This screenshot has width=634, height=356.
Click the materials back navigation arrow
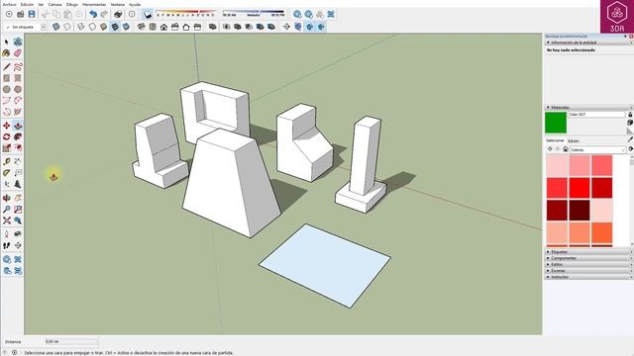coord(550,149)
